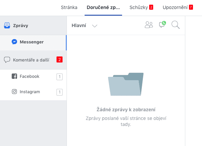Open the people/contacts icon in toolbar
Viewport: 202px width, 146px height.
[148, 25]
